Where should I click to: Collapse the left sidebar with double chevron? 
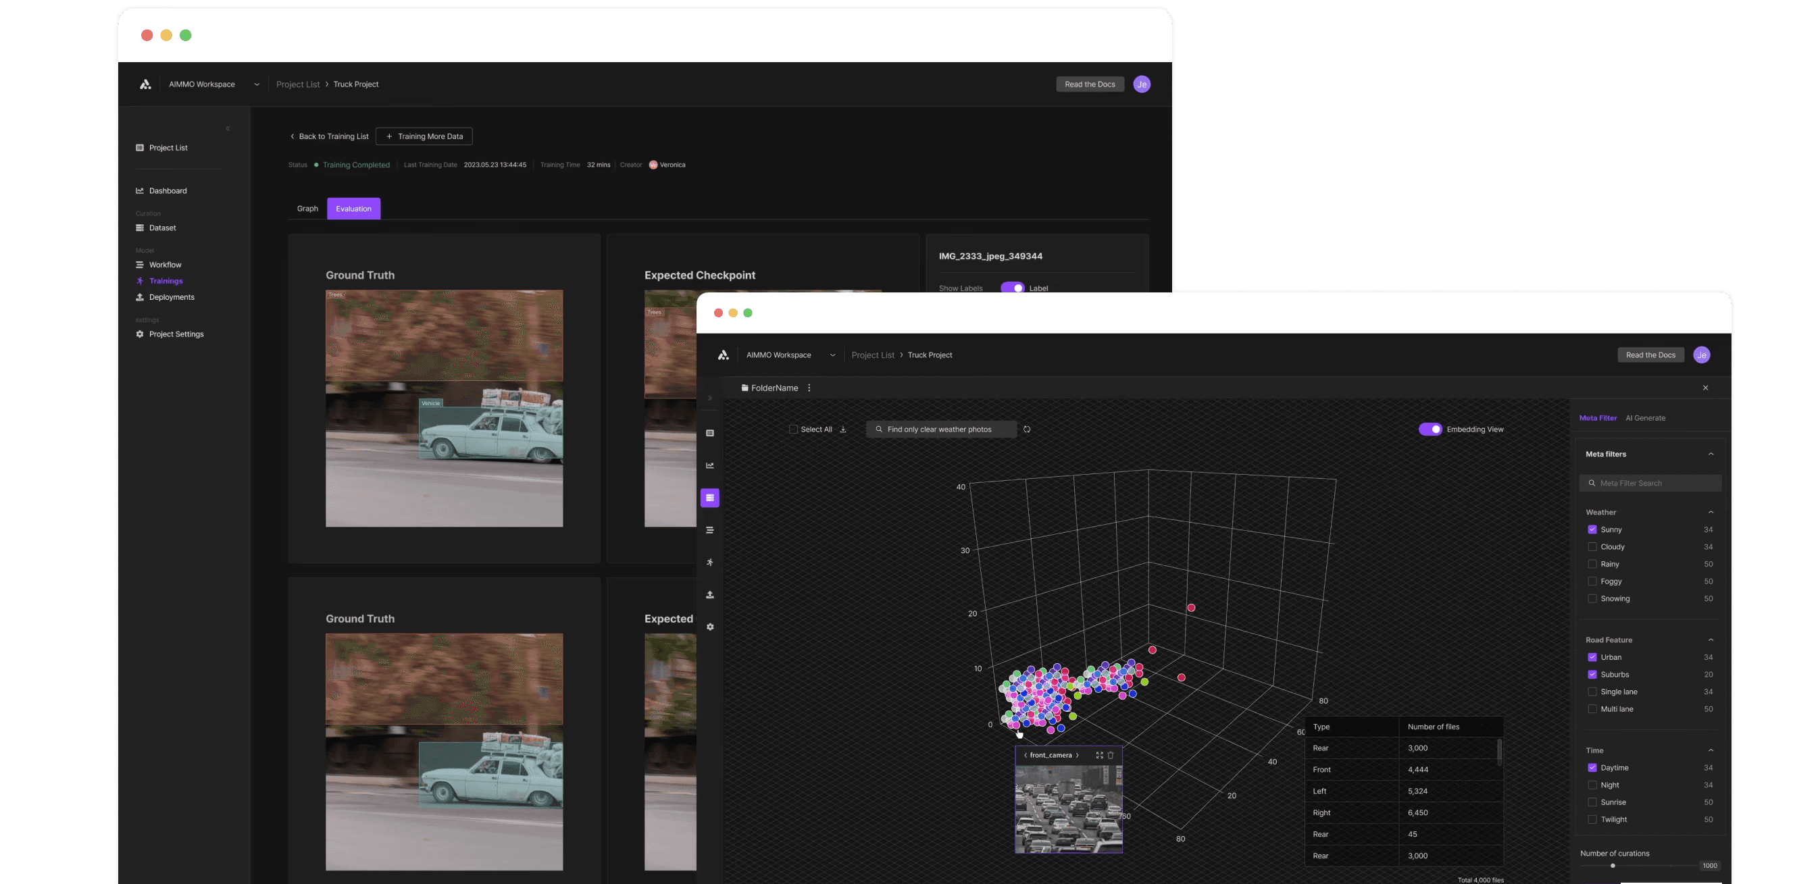click(x=228, y=129)
